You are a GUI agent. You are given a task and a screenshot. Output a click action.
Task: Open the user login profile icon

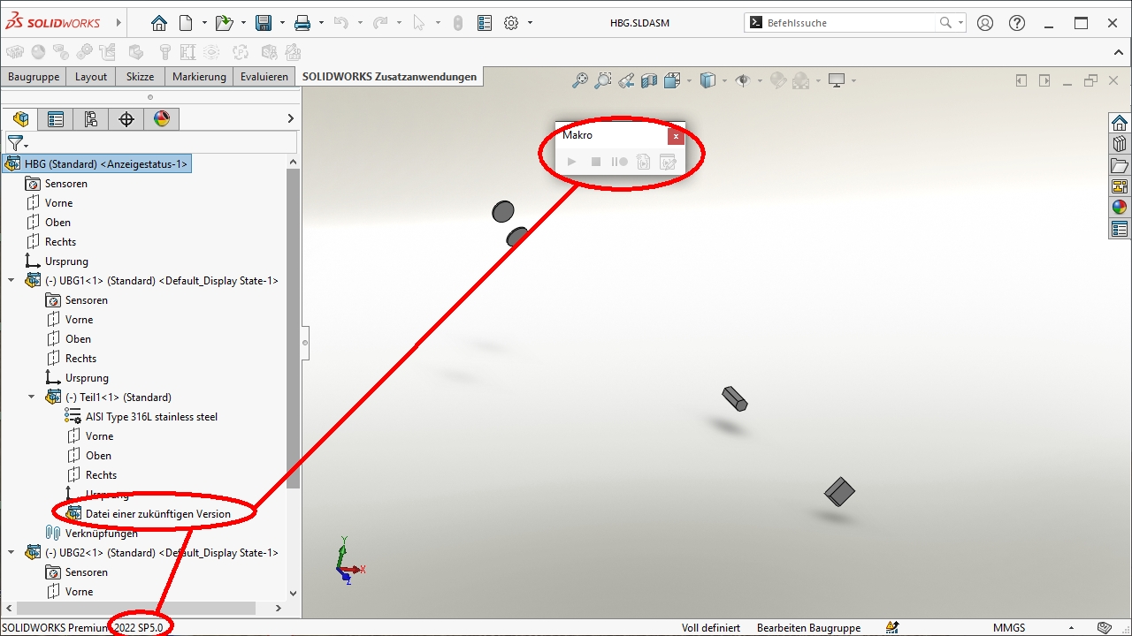coord(985,23)
